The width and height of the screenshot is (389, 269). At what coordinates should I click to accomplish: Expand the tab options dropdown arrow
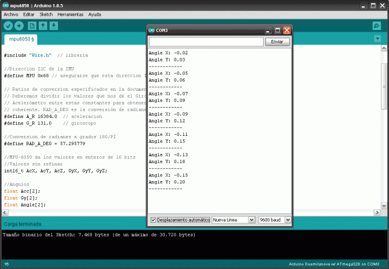click(x=377, y=39)
